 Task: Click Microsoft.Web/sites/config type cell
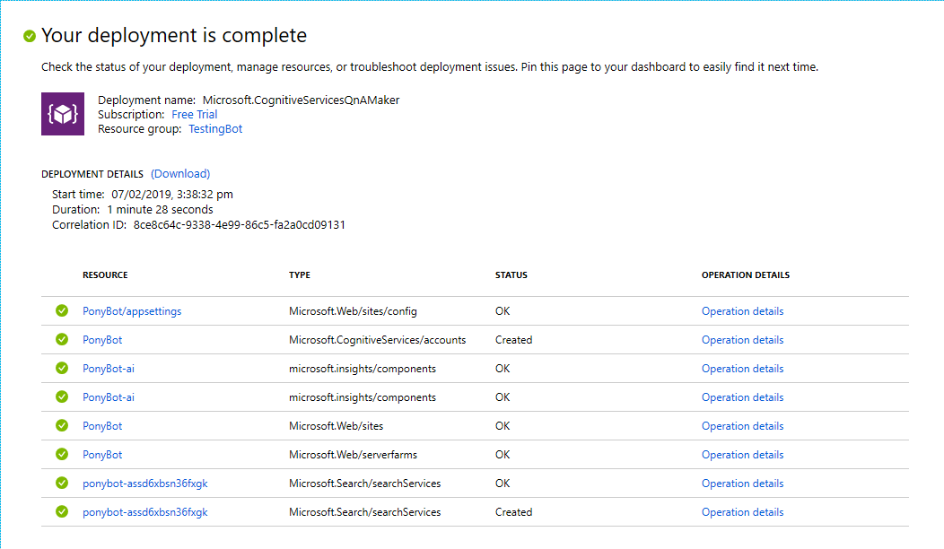353,311
